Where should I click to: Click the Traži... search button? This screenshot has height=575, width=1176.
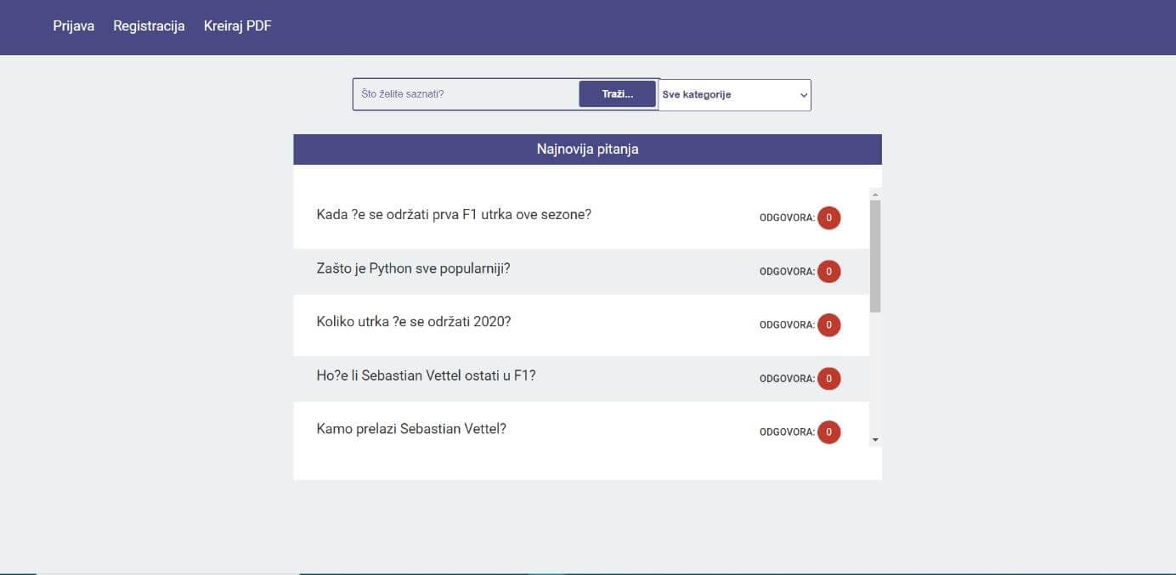(x=618, y=94)
